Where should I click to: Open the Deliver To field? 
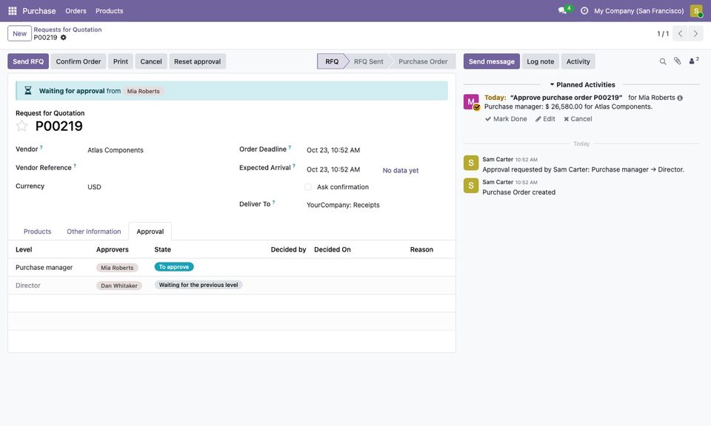(x=343, y=205)
